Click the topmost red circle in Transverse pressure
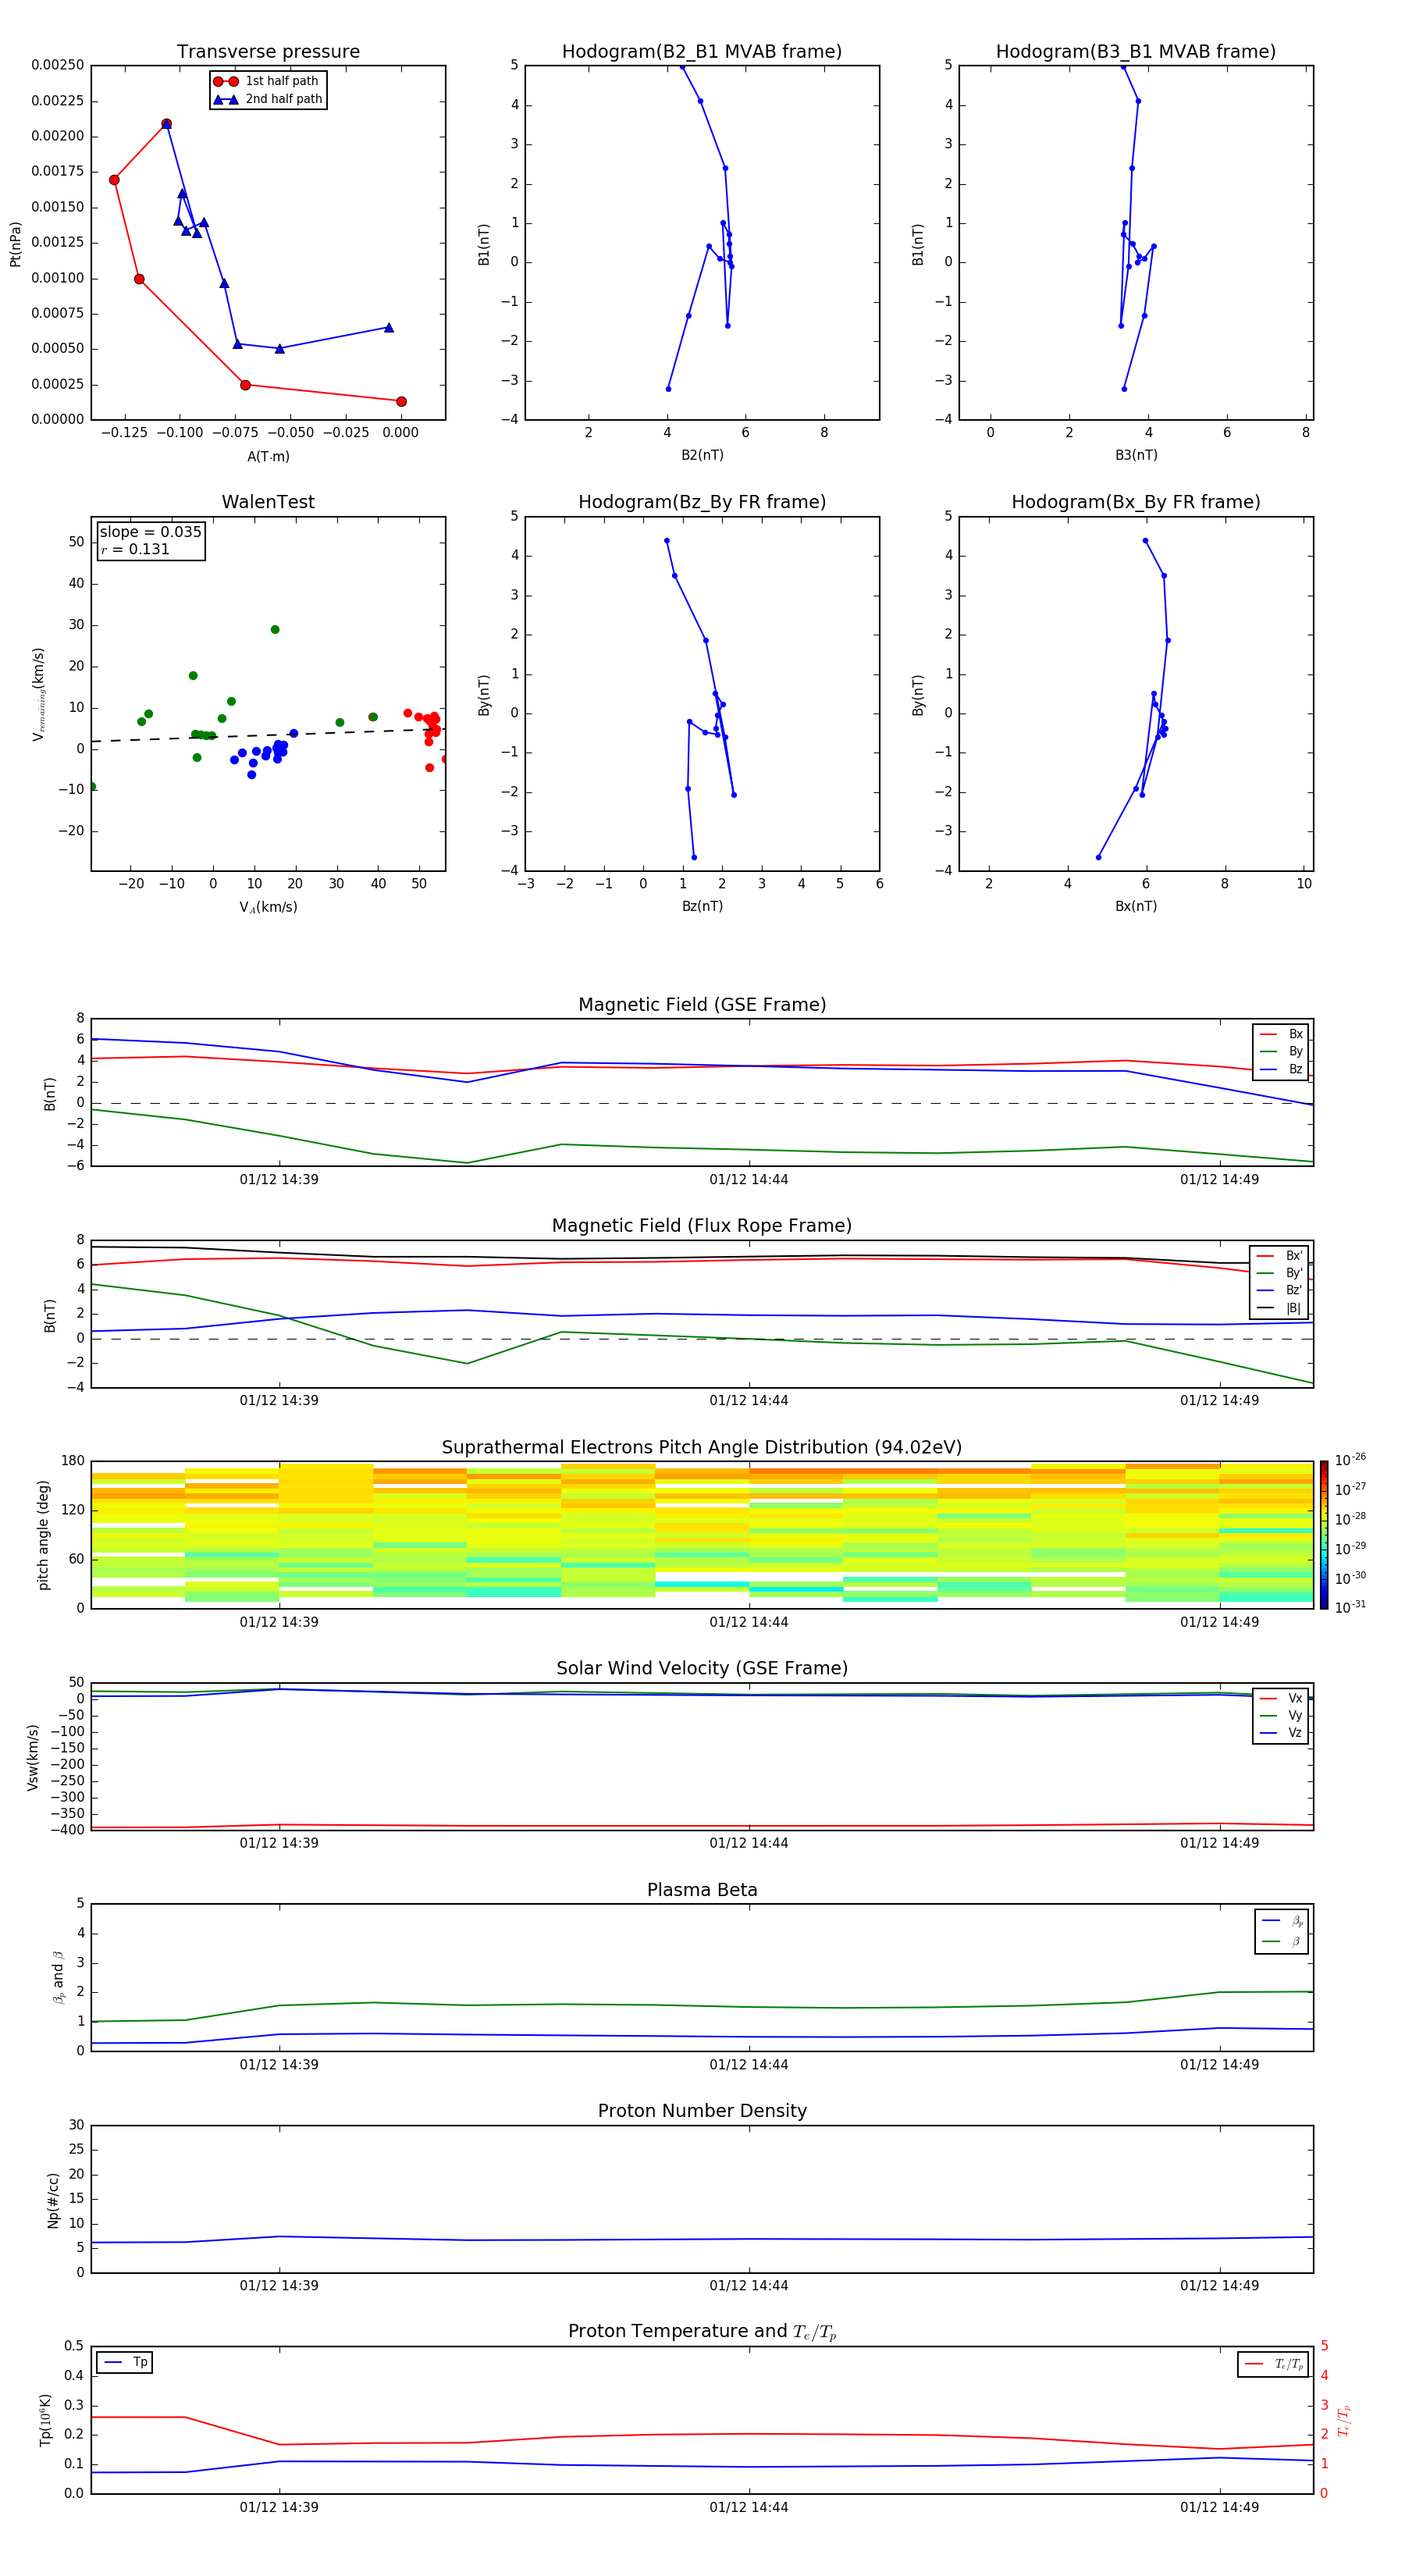This screenshot has width=1405, height=2576. click(166, 124)
